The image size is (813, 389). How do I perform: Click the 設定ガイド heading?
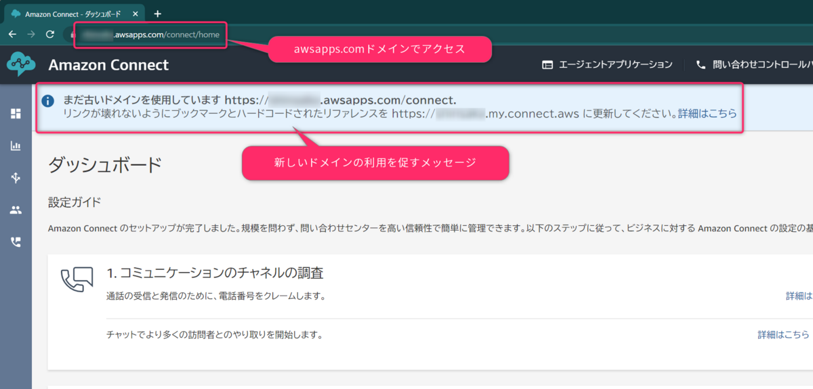tap(75, 202)
